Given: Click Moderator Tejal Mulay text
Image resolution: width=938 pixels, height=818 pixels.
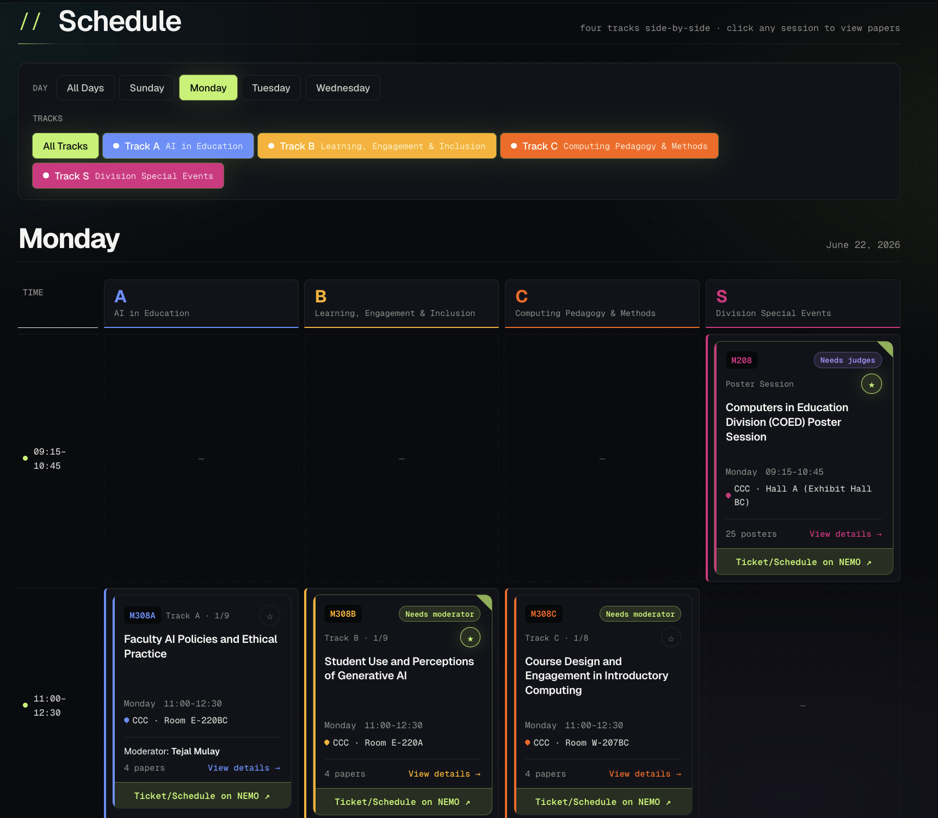Looking at the screenshot, I should pyautogui.click(x=172, y=751).
